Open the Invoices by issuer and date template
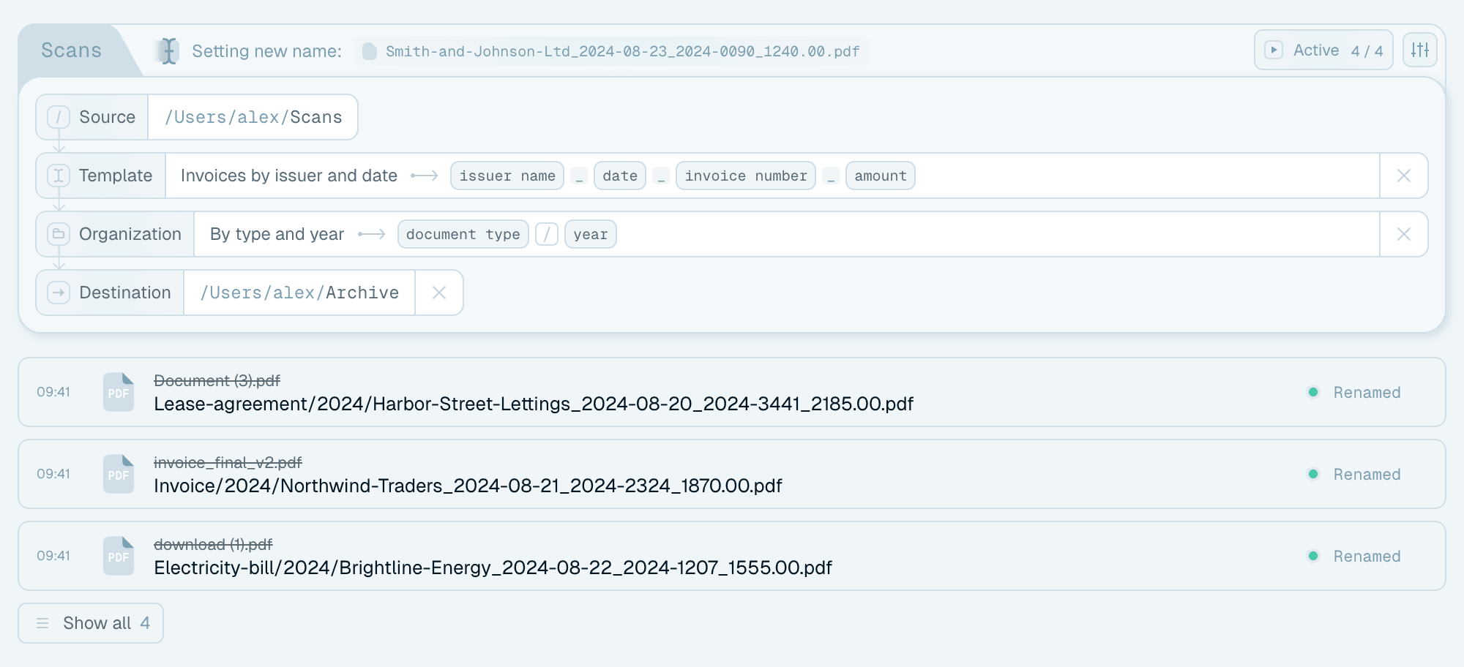This screenshot has width=1464, height=667. [x=288, y=176]
